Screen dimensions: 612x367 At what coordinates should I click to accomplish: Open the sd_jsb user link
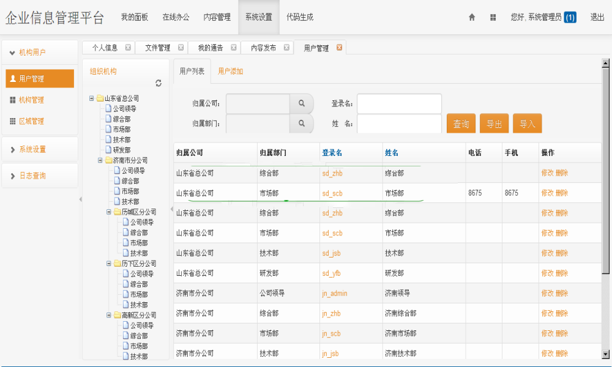click(x=331, y=253)
